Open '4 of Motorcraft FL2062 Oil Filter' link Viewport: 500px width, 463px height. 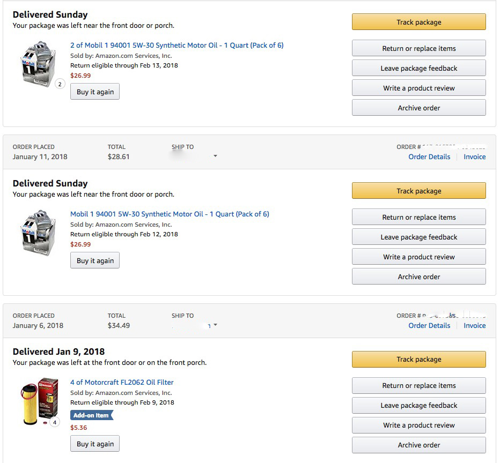(122, 382)
